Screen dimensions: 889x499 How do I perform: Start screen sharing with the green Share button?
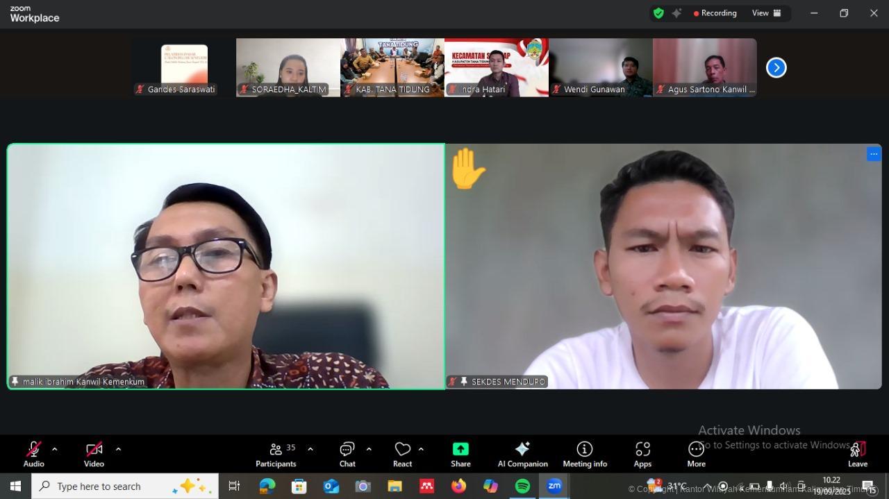(460, 455)
